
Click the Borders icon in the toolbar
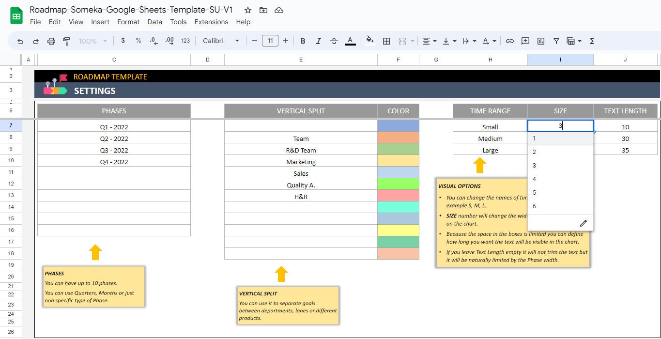(386, 41)
